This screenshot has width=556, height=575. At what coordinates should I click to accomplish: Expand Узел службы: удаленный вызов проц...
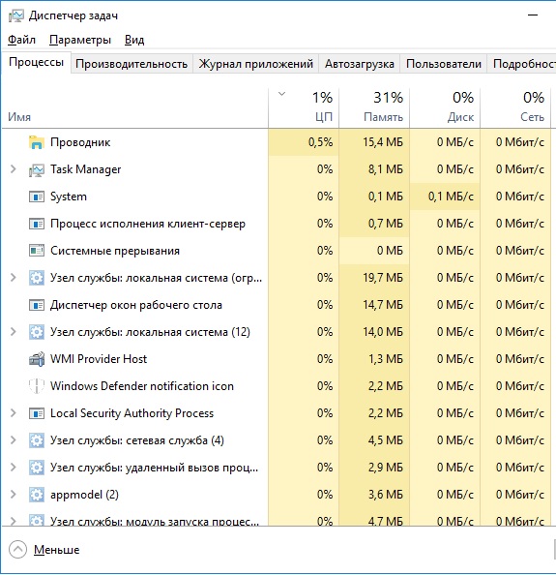(14, 468)
